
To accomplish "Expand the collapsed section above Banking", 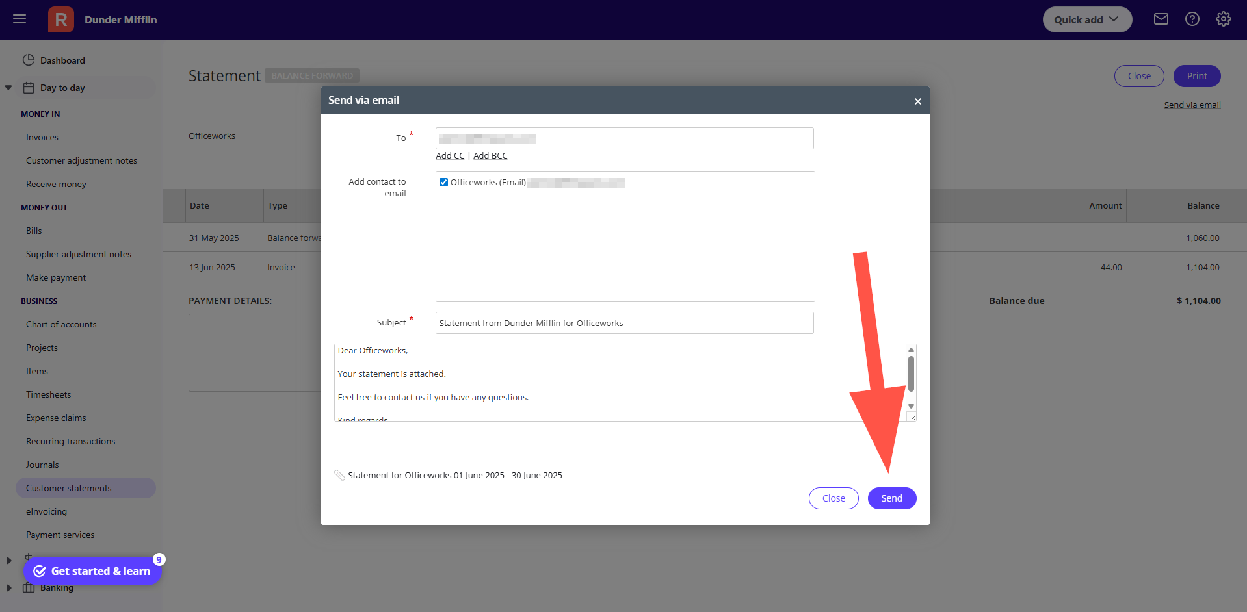I will (8, 561).
